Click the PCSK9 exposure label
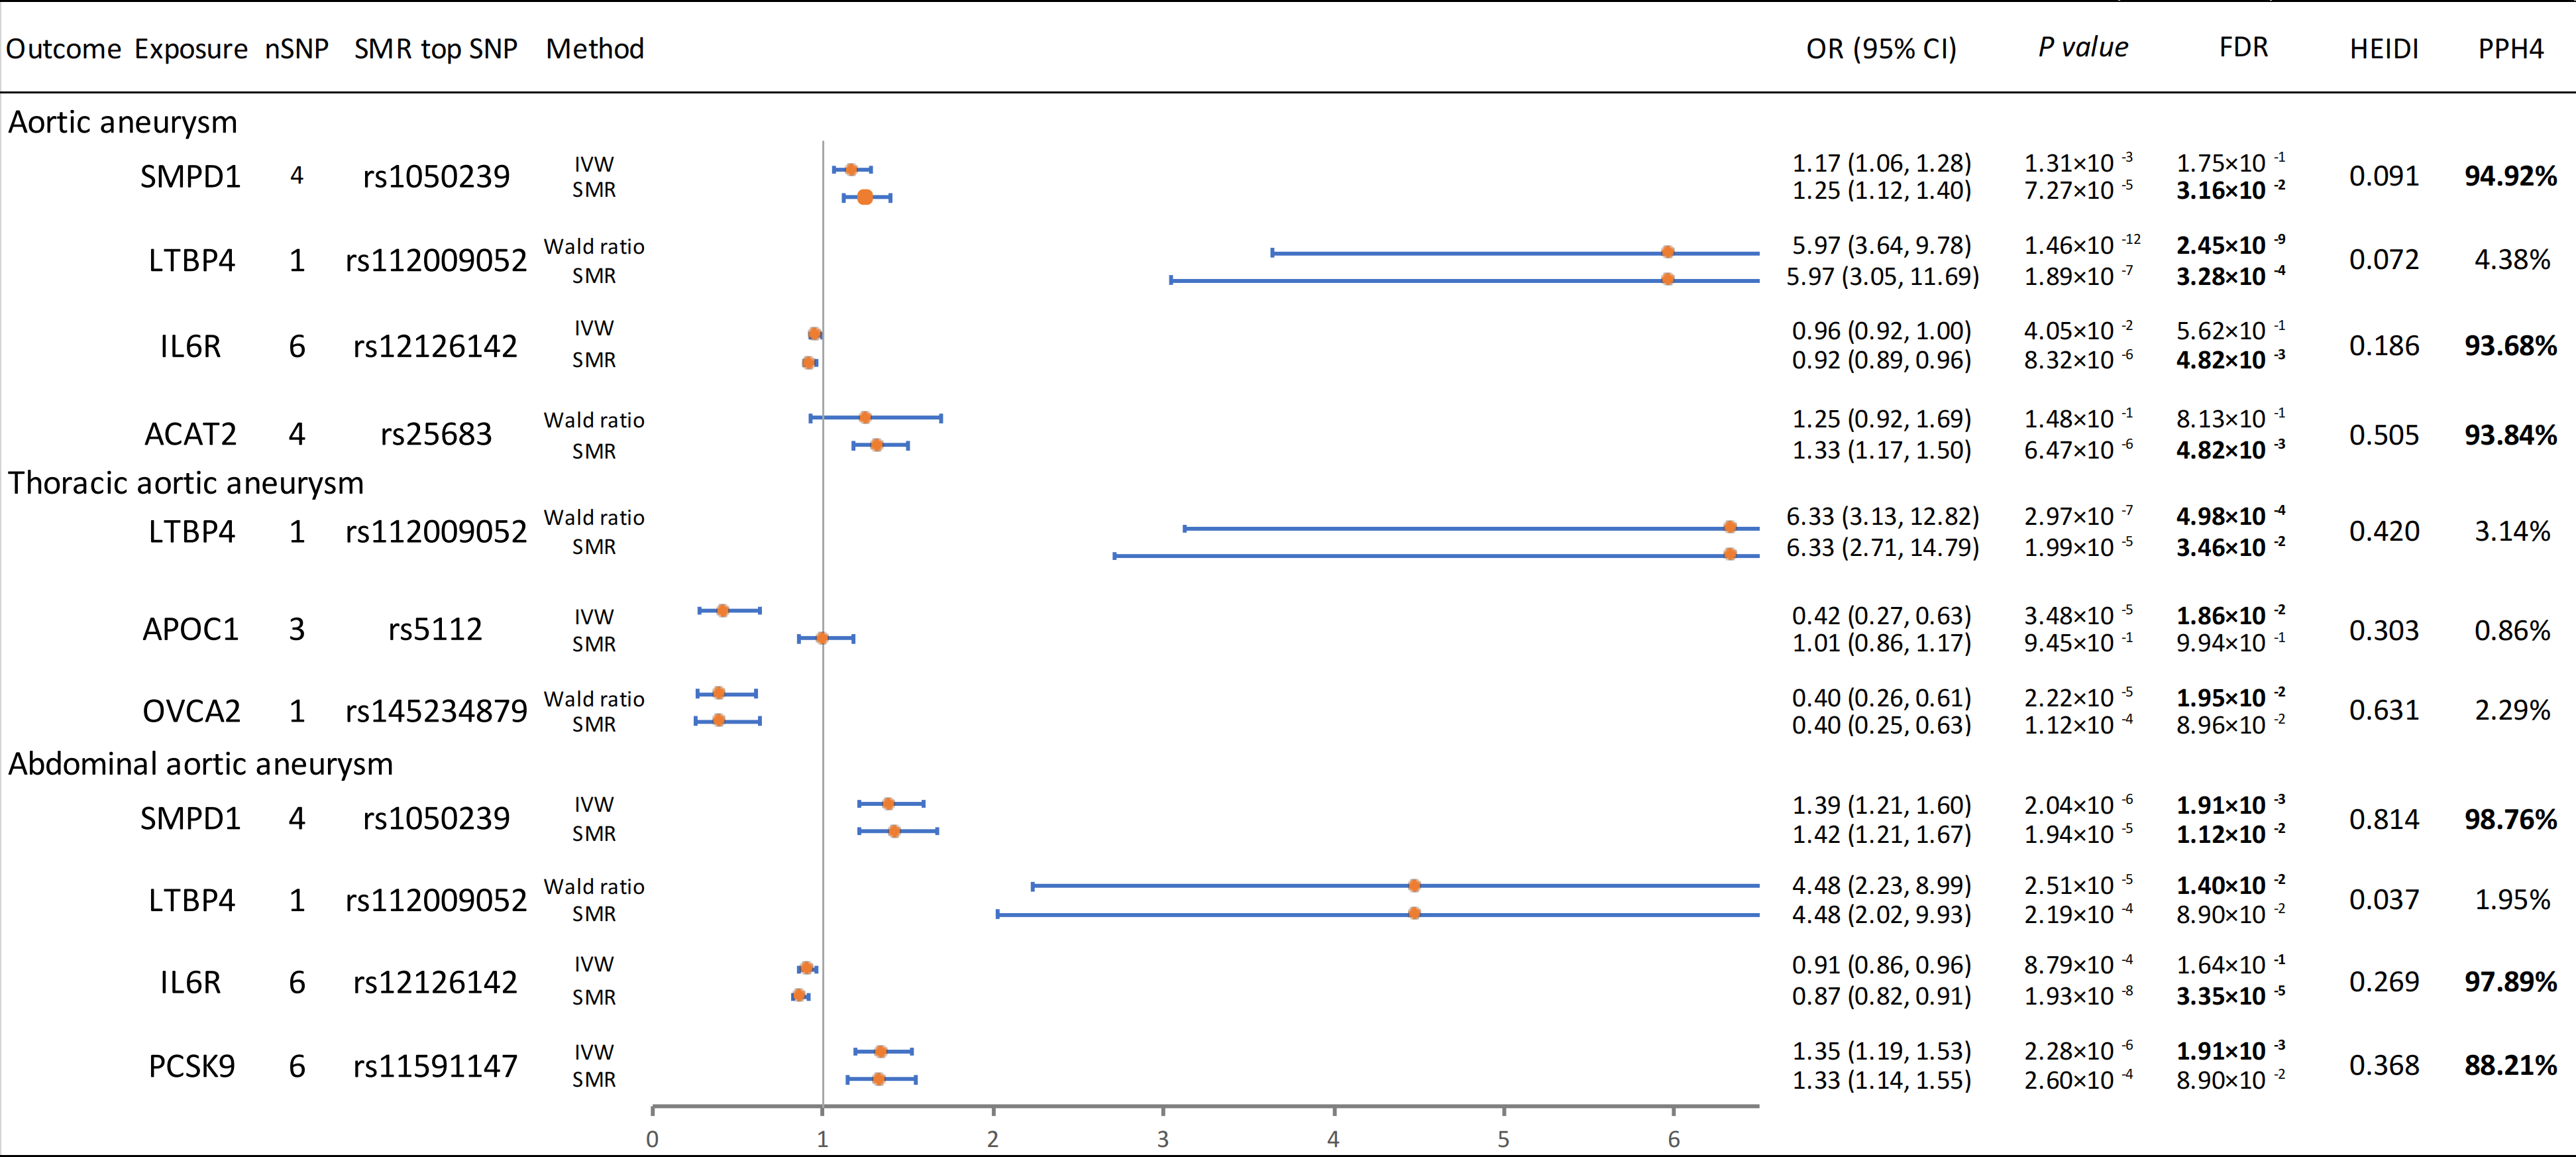The width and height of the screenshot is (2576, 1157). 191,1066
